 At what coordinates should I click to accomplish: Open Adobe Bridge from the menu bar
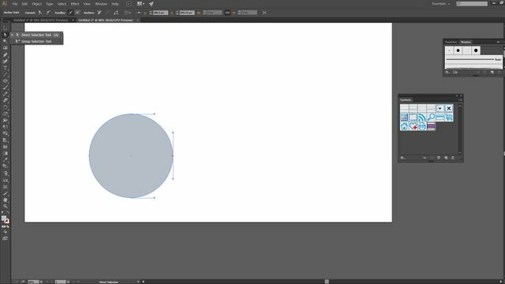click(x=129, y=4)
